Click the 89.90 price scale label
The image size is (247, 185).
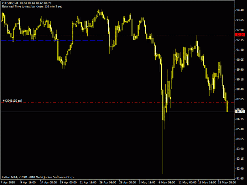point(240,70)
